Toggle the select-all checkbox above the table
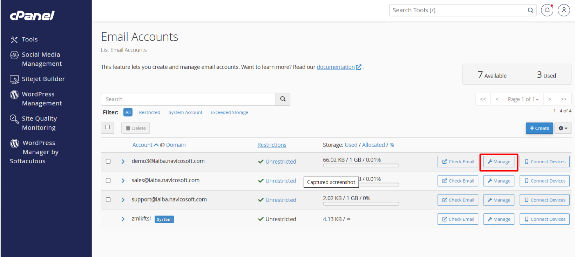Image resolution: width=575 pixels, height=257 pixels. click(107, 127)
